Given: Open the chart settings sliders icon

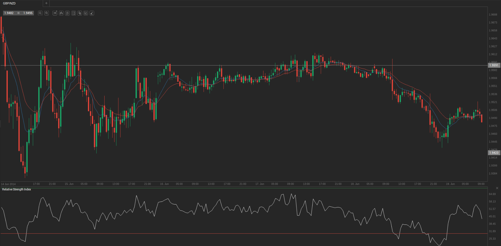Looking at the screenshot, I should click(67, 13).
